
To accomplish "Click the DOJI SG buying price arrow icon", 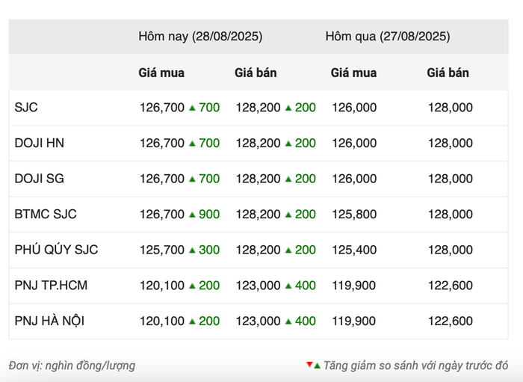I will click(x=192, y=179).
